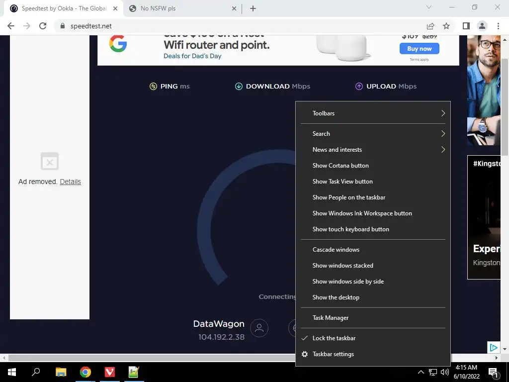
Task: Switch to the No NSFW pls tab
Action: pos(182,8)
